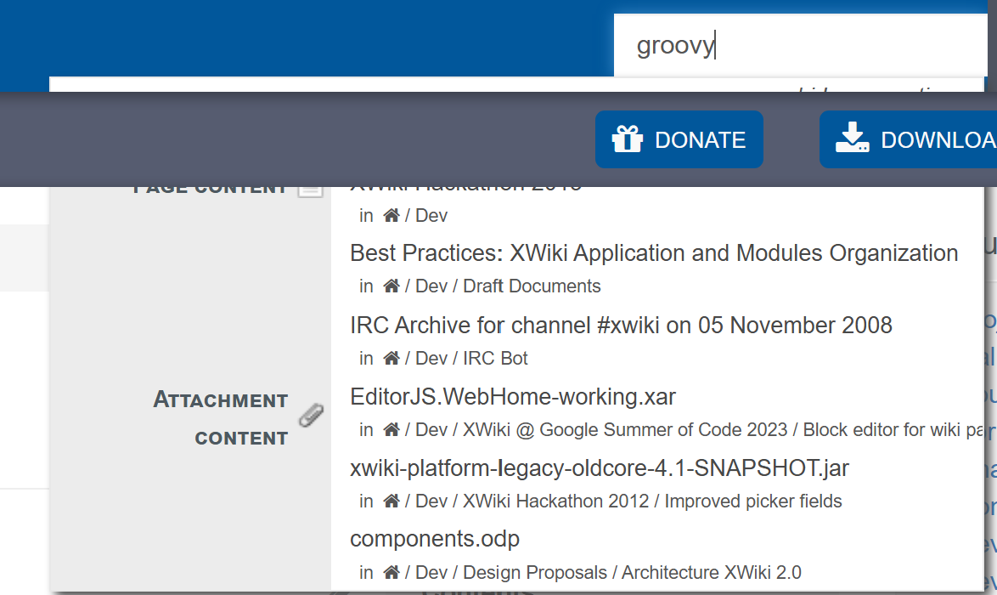Viewport: 997px width, 595px height.
Task: Click the home icon in 'Dev / IRC Bot' path
Action: [391, 358]
